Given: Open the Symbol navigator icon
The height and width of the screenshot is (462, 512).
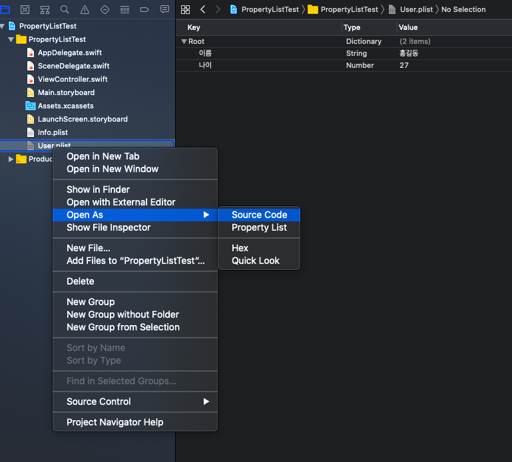Looking at the screenshot, I should point(45,9).
